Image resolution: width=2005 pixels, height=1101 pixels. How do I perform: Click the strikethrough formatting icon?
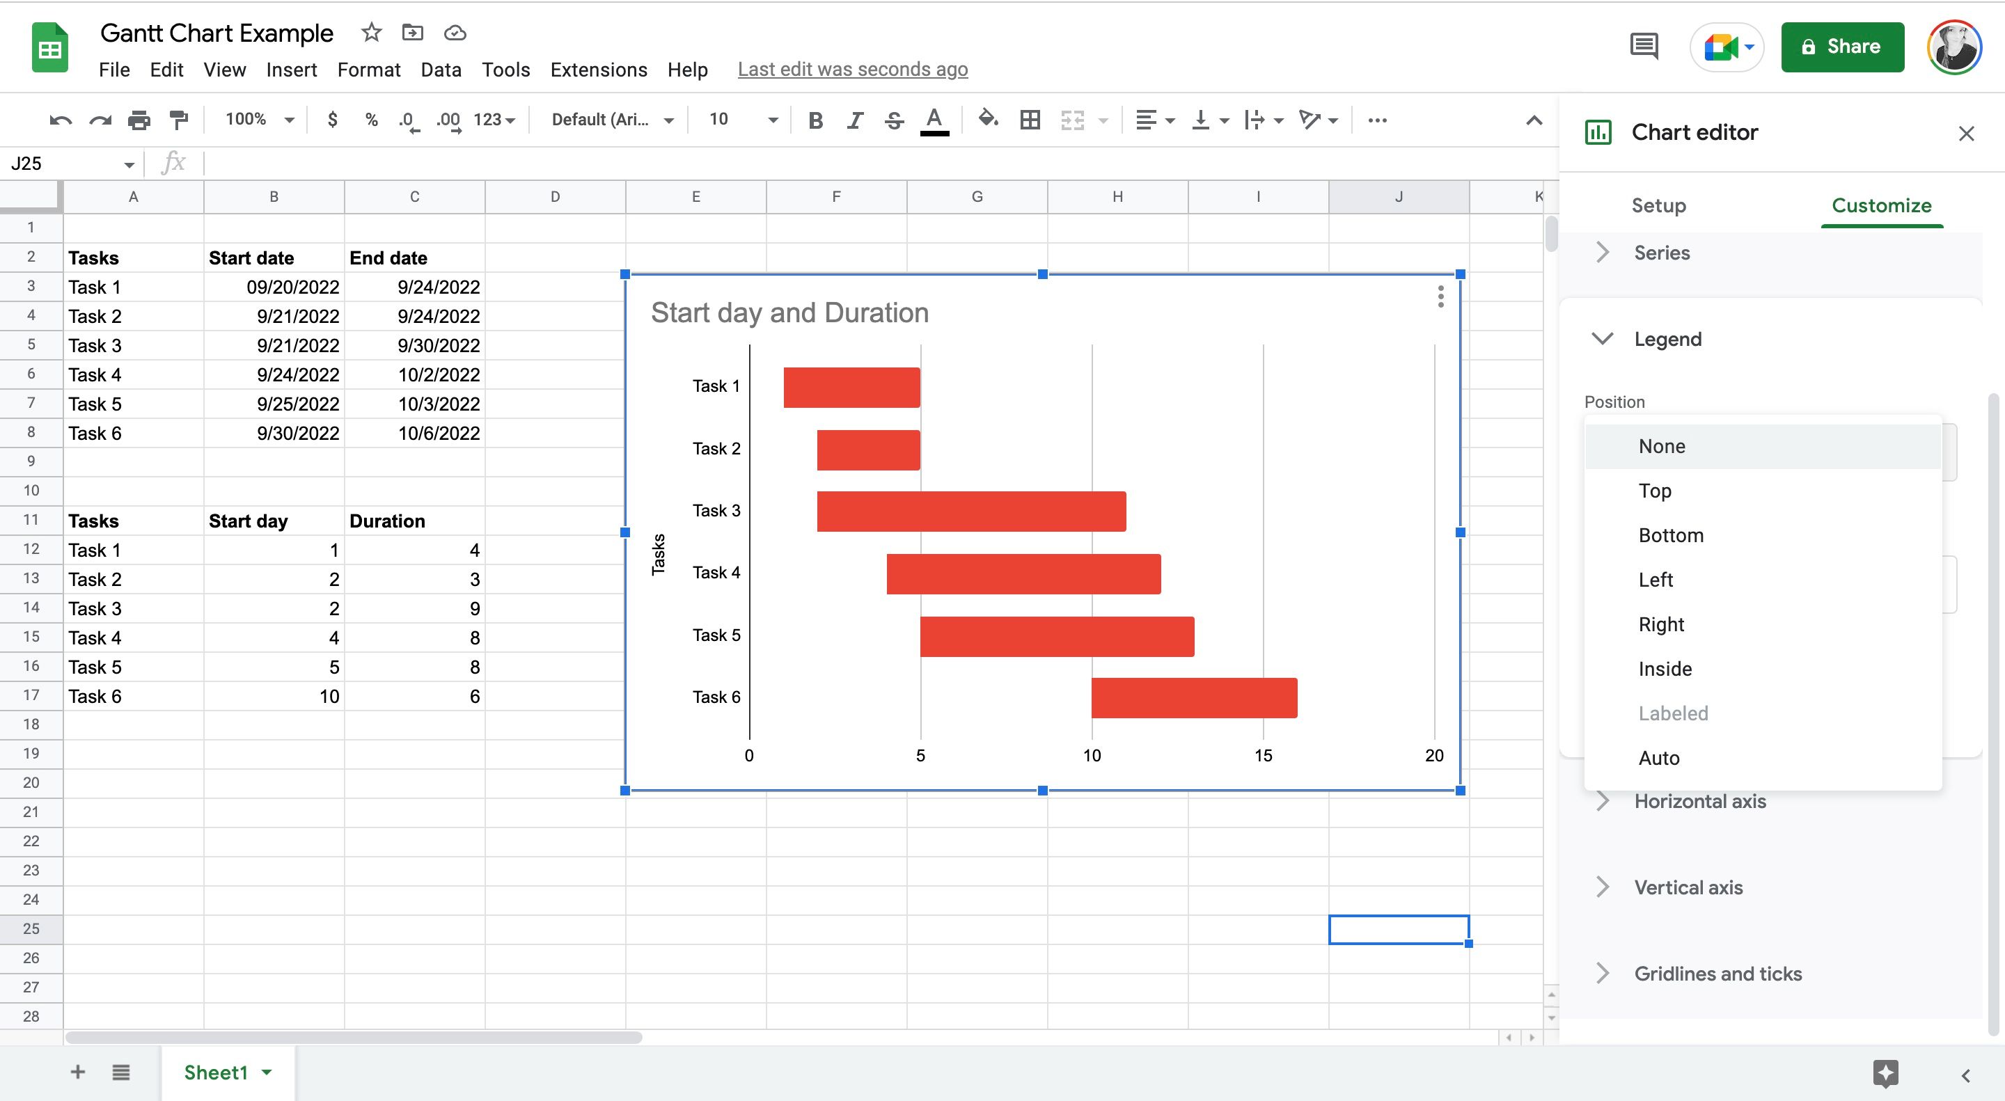pos(893,119)
